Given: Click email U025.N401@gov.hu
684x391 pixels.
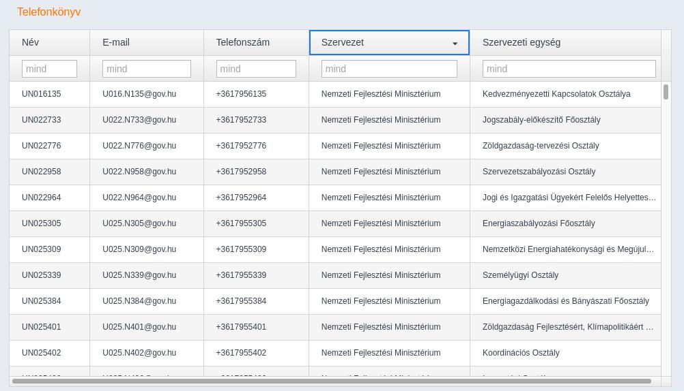Looking at the screenshot, I should [x=139, y=327].
